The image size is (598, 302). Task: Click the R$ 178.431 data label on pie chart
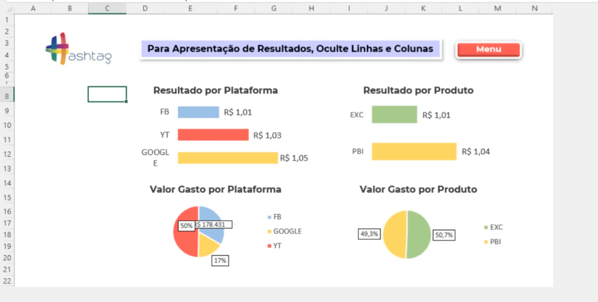click(x=214, y=224)
